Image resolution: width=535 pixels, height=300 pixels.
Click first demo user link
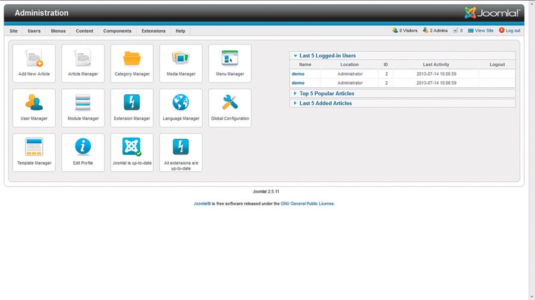298,74
